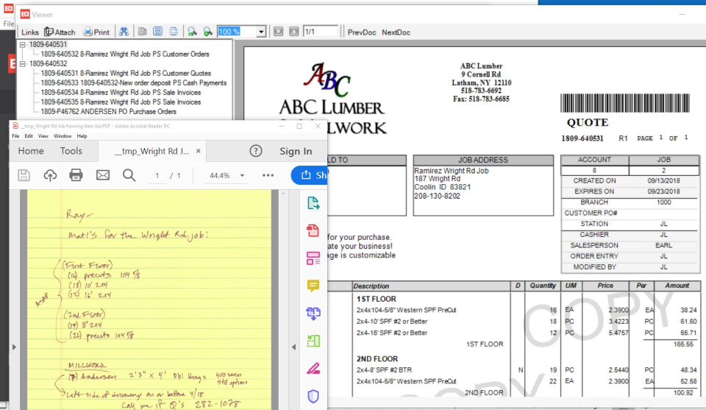Select 1809-P46762 ANDERSEN PO Purchase Orders

(109, 111)
